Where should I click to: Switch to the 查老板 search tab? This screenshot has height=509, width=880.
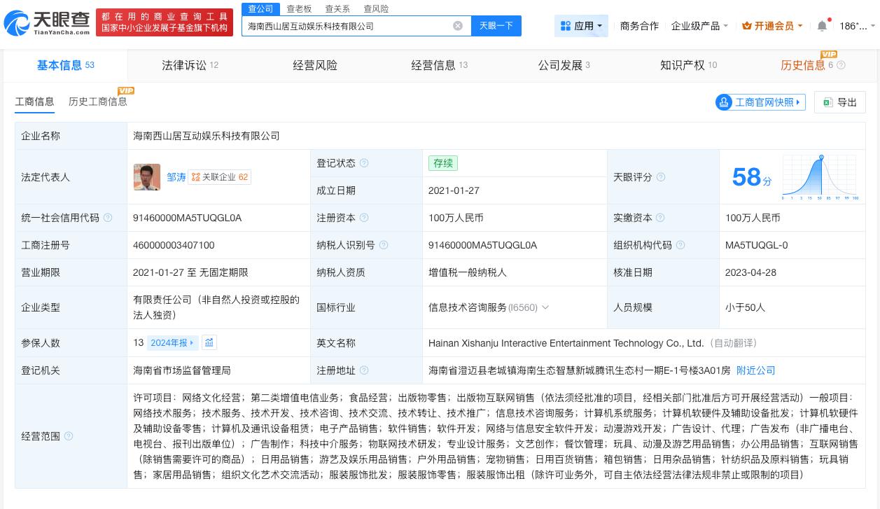pos(299,8)
